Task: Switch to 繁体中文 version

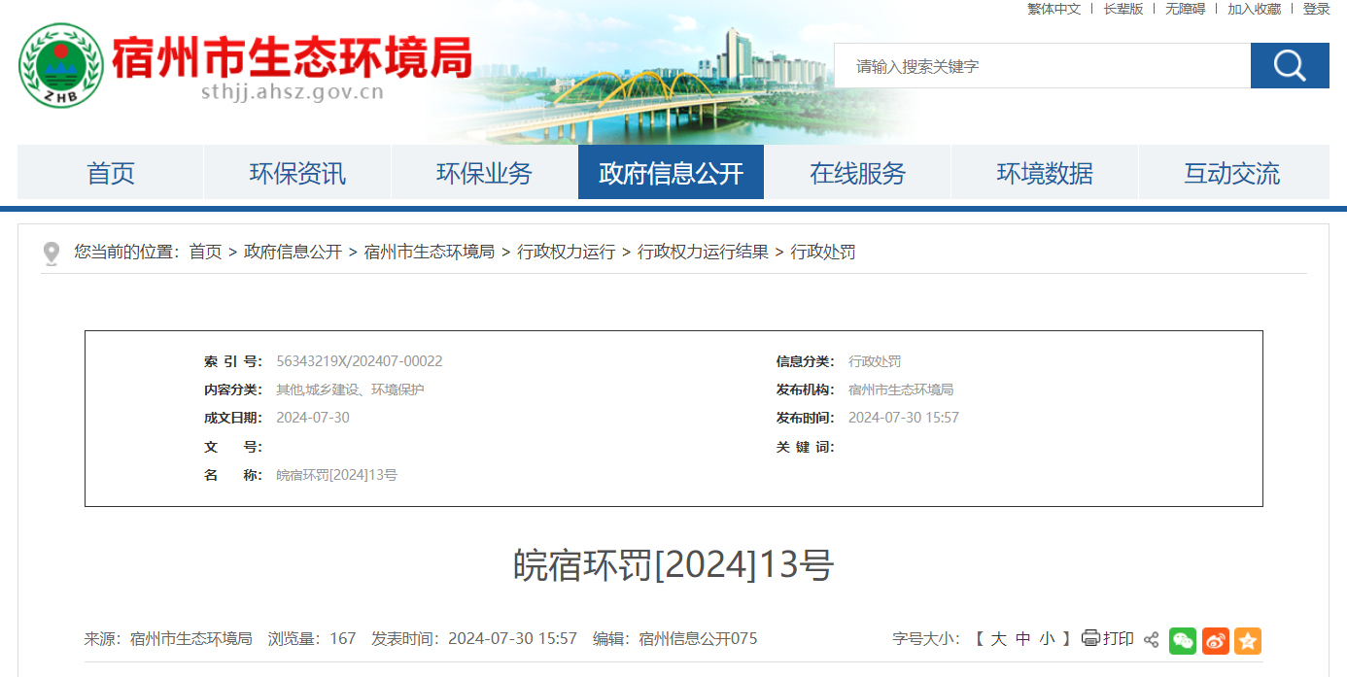Action: (1053, 9)
